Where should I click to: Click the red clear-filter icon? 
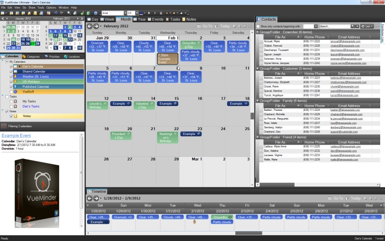point(3,126)
